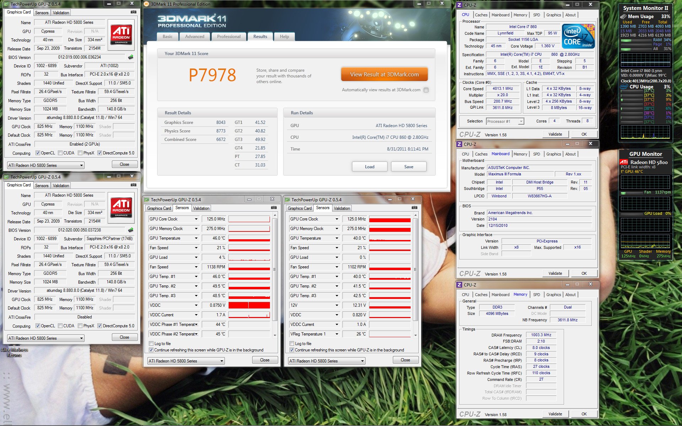Click CPU-Z title icon of the Mainboard window
The height and width of the screenshot is (426, 682).
[x=459, y=144]
